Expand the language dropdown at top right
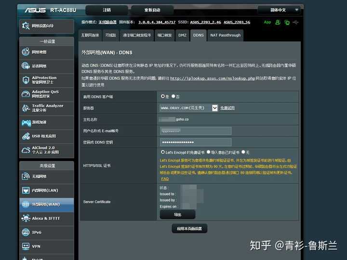This screenshot has width=347, height=260. (280, 10)
